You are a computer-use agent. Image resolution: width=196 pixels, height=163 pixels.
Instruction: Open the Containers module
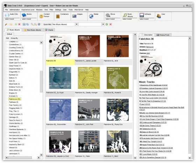pyautogui.click(x=63, y=16)
